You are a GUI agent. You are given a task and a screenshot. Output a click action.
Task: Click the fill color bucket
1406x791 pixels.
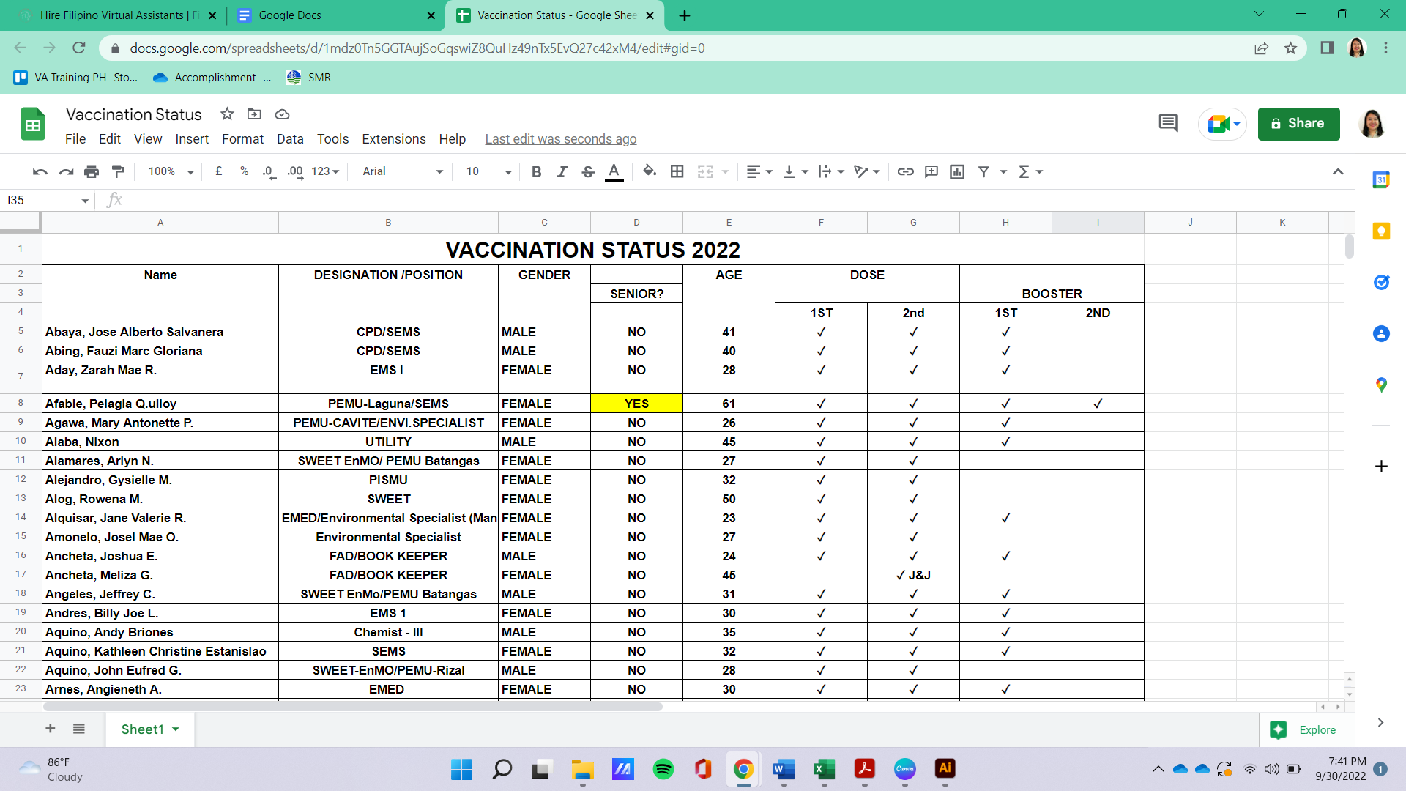649,171
